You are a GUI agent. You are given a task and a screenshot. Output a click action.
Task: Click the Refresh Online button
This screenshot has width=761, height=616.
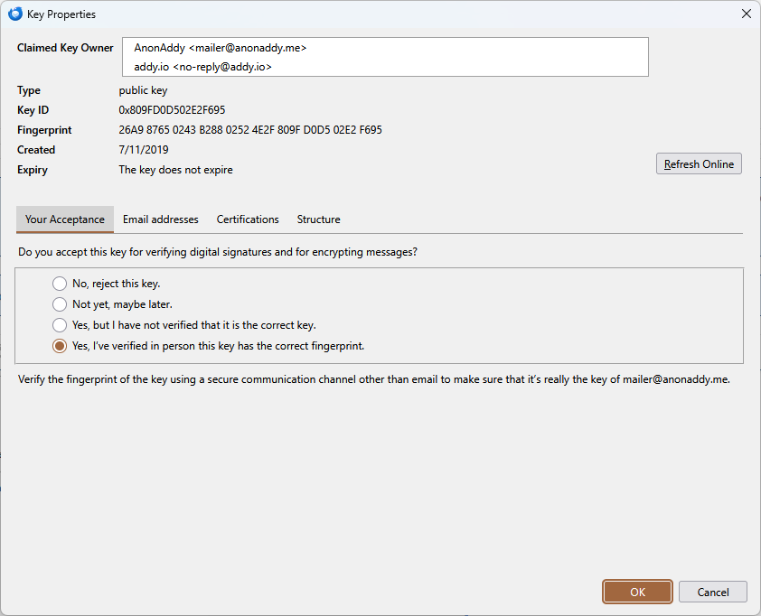699,164
